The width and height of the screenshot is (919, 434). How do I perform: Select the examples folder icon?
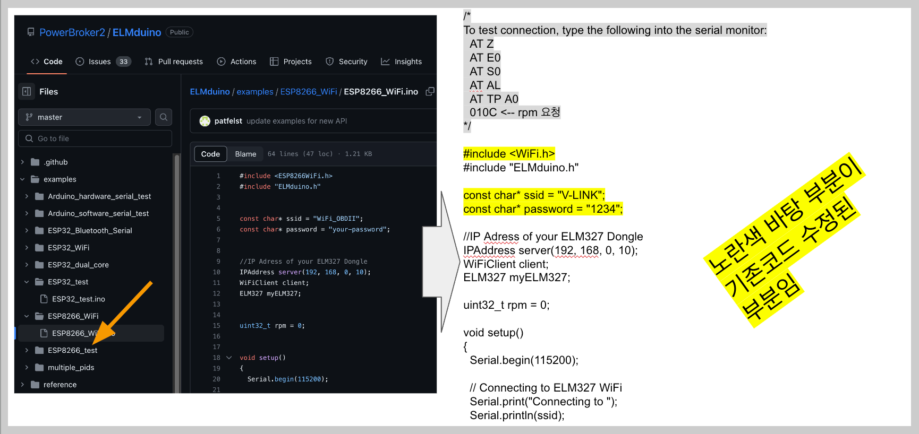click(x=35, y=179)
